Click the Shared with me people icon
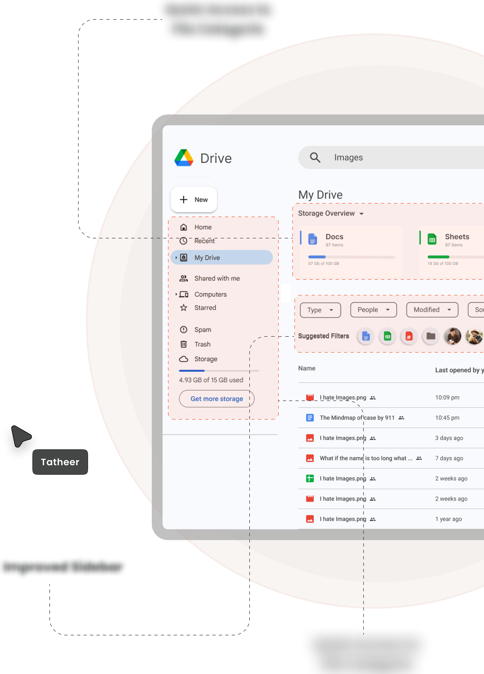This screenshot has height=674, width=484. click(x=184, y=278)
